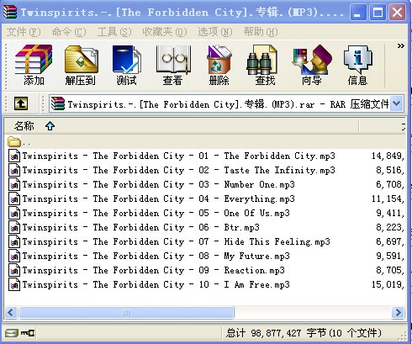Click the horizontal scrollbar left arrow
412x344 pixels.
(x=11, y=312)
